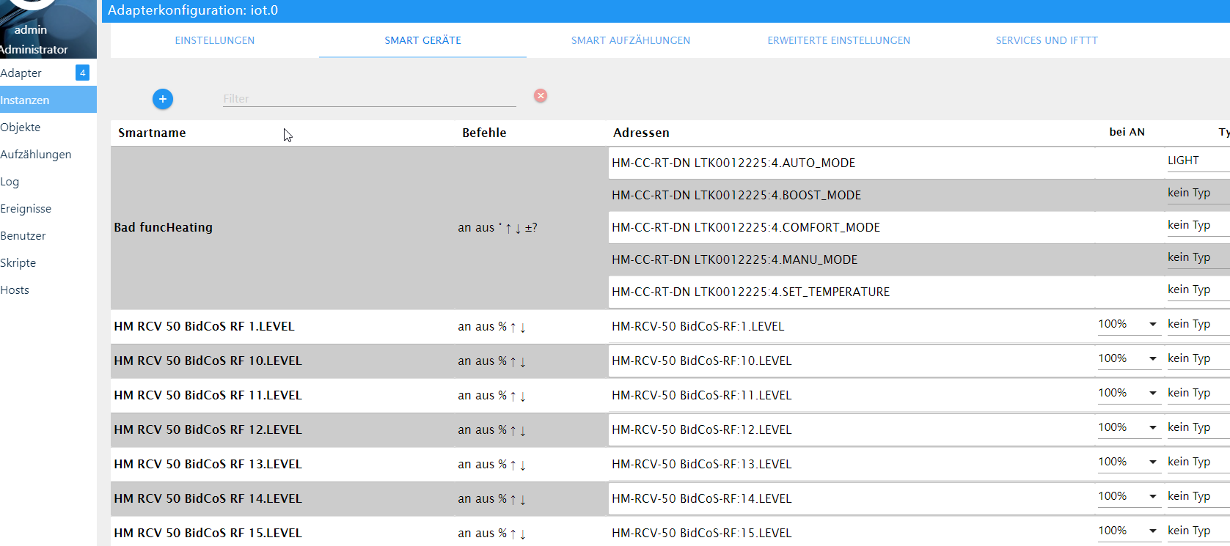Select Bad funcHeating smart name

point(163,227)
